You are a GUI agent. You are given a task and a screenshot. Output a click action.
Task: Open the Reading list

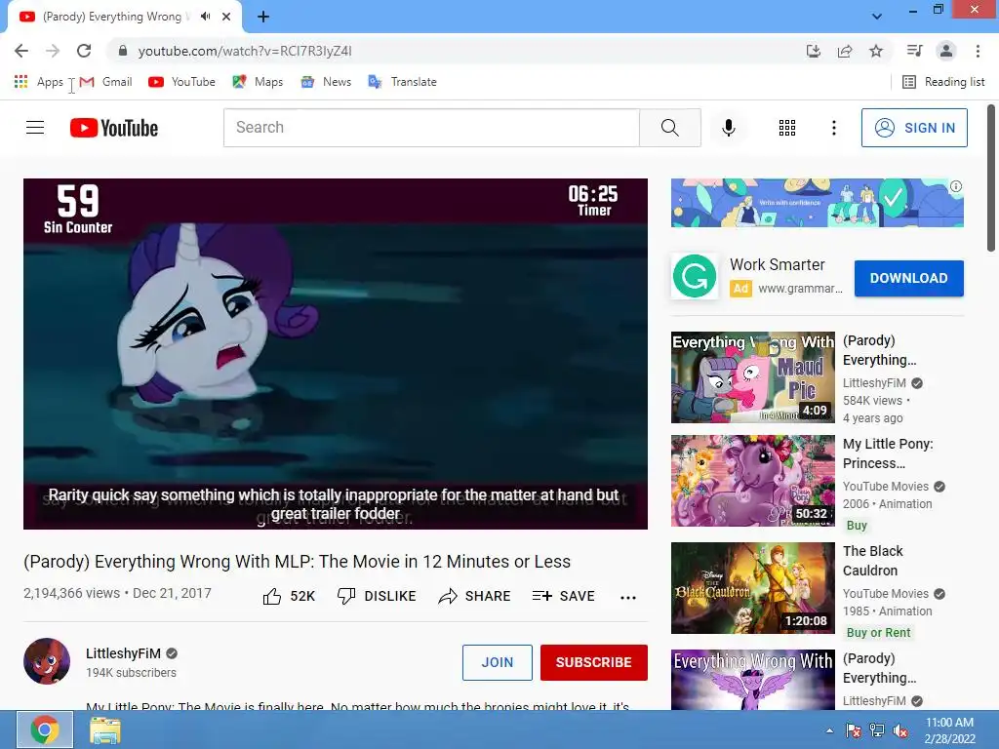click(x=943, y=82)
